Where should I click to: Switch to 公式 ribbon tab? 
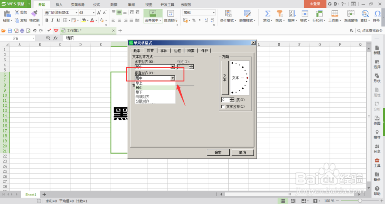pos(97,4)
